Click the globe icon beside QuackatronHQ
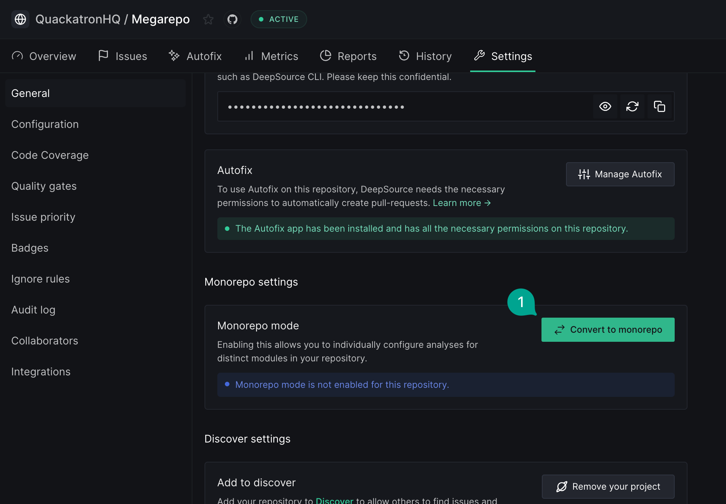This screenshot has height=504, width=726. (20, 19)
